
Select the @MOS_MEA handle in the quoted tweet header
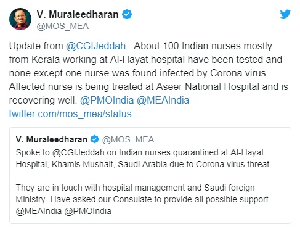point(128,139)
